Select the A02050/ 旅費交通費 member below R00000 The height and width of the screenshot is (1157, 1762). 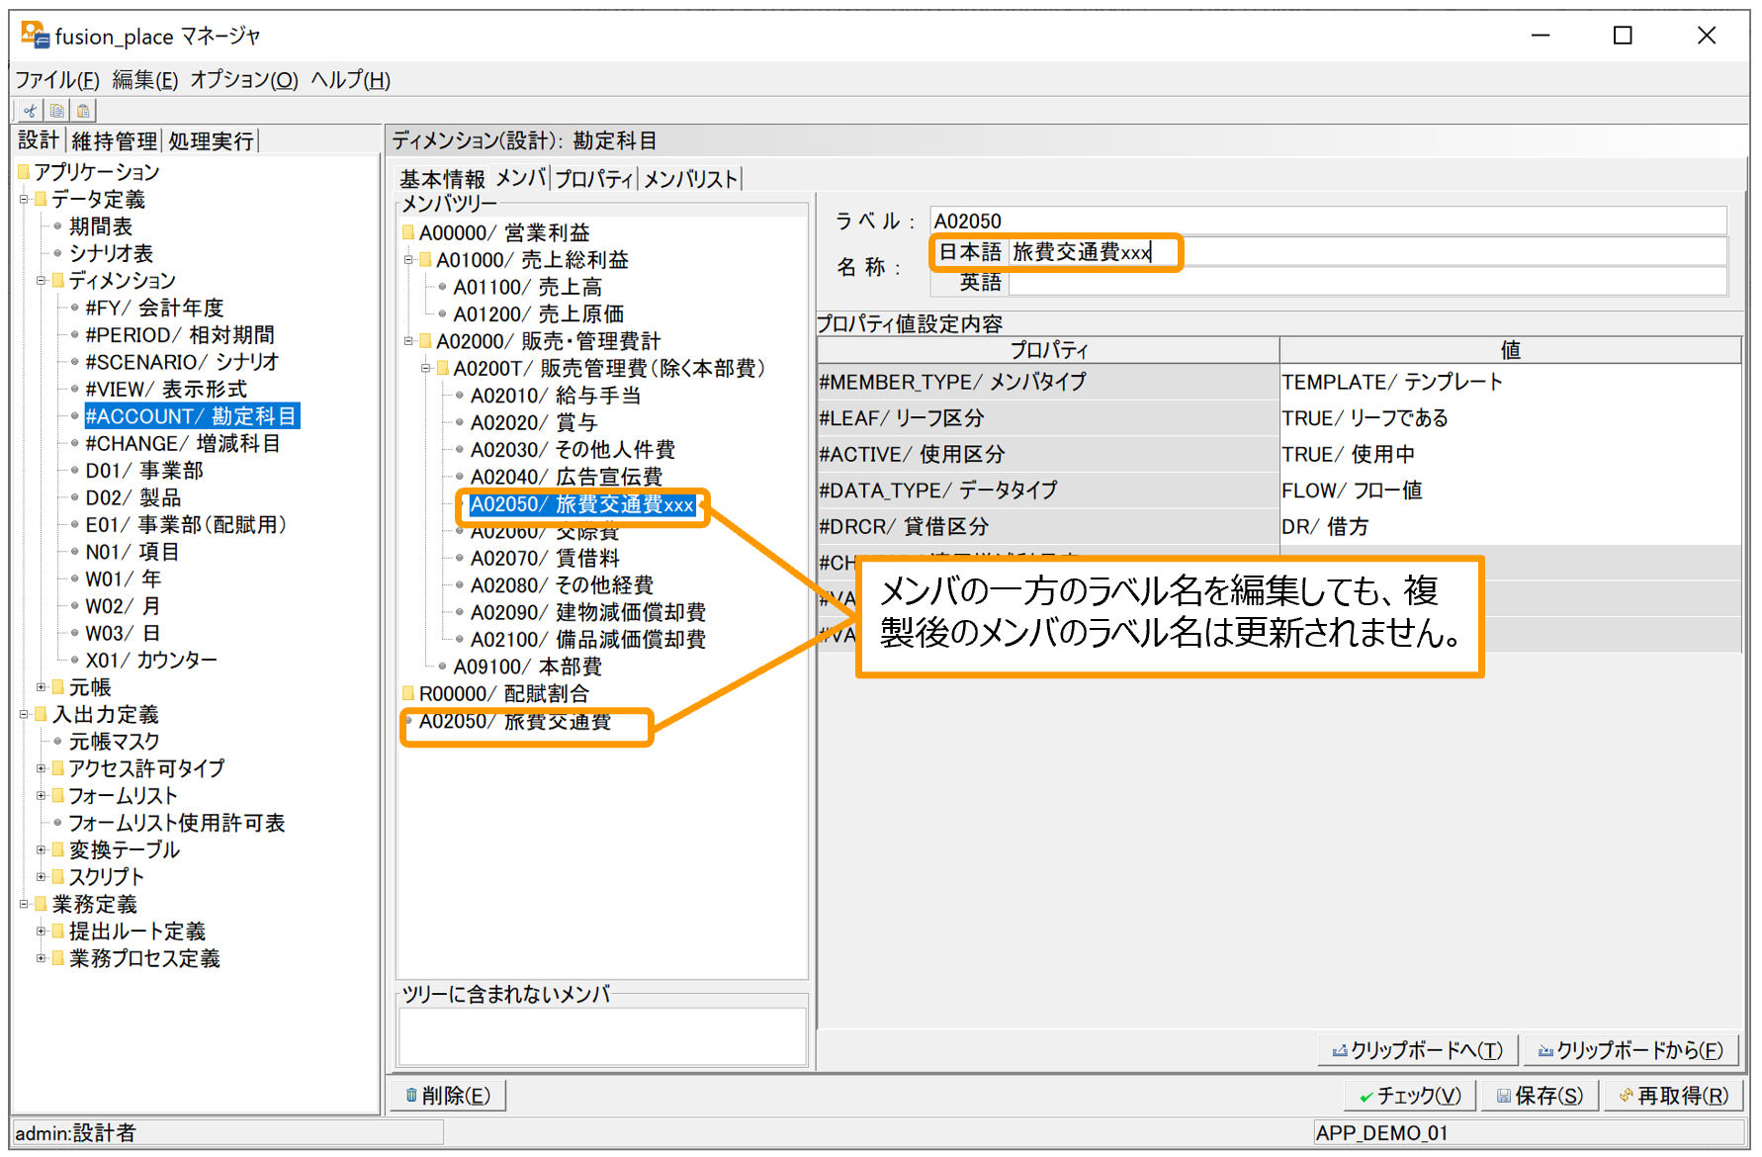tap(514, 721)
